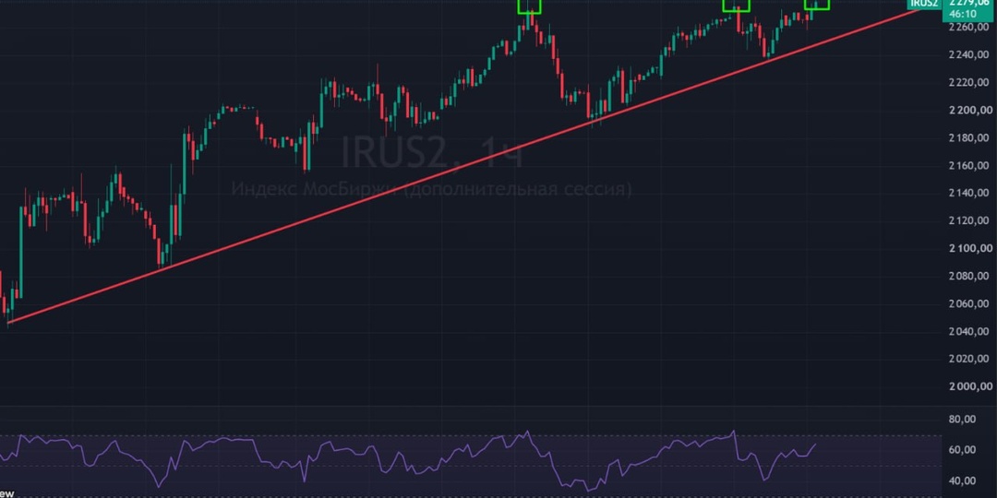Click the 2 240,00 price axis label

967,55
